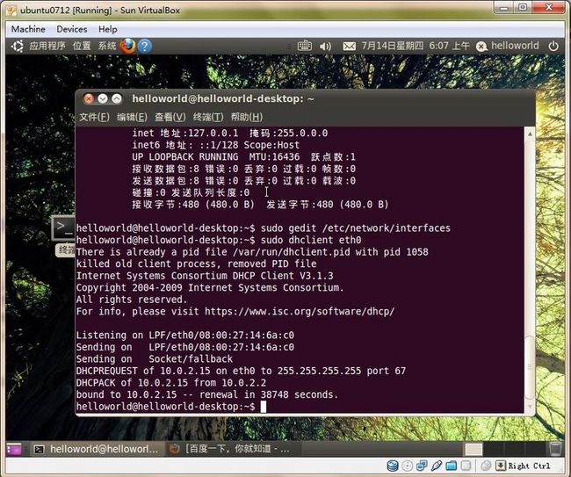Click the UP LOOPBACK RUNNING line
Viewport: 571px width, 477px height.
243,157
